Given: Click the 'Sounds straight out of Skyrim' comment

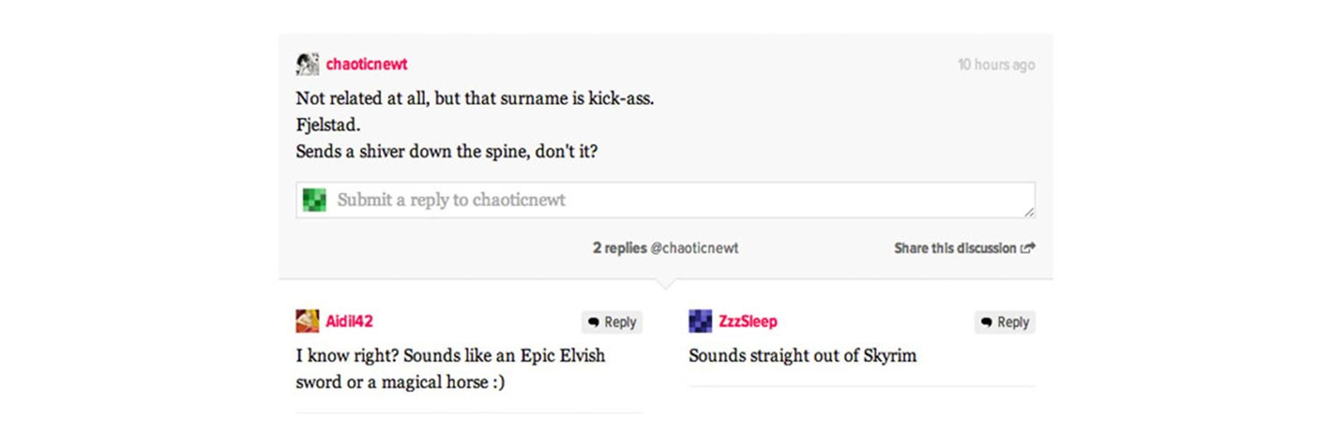Looking at the screenshot, I should 802,355.
